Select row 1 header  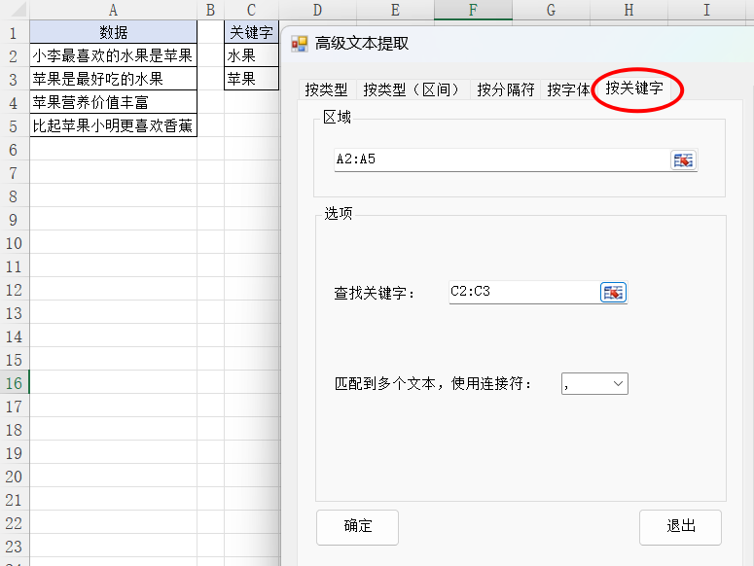(15, 33)
